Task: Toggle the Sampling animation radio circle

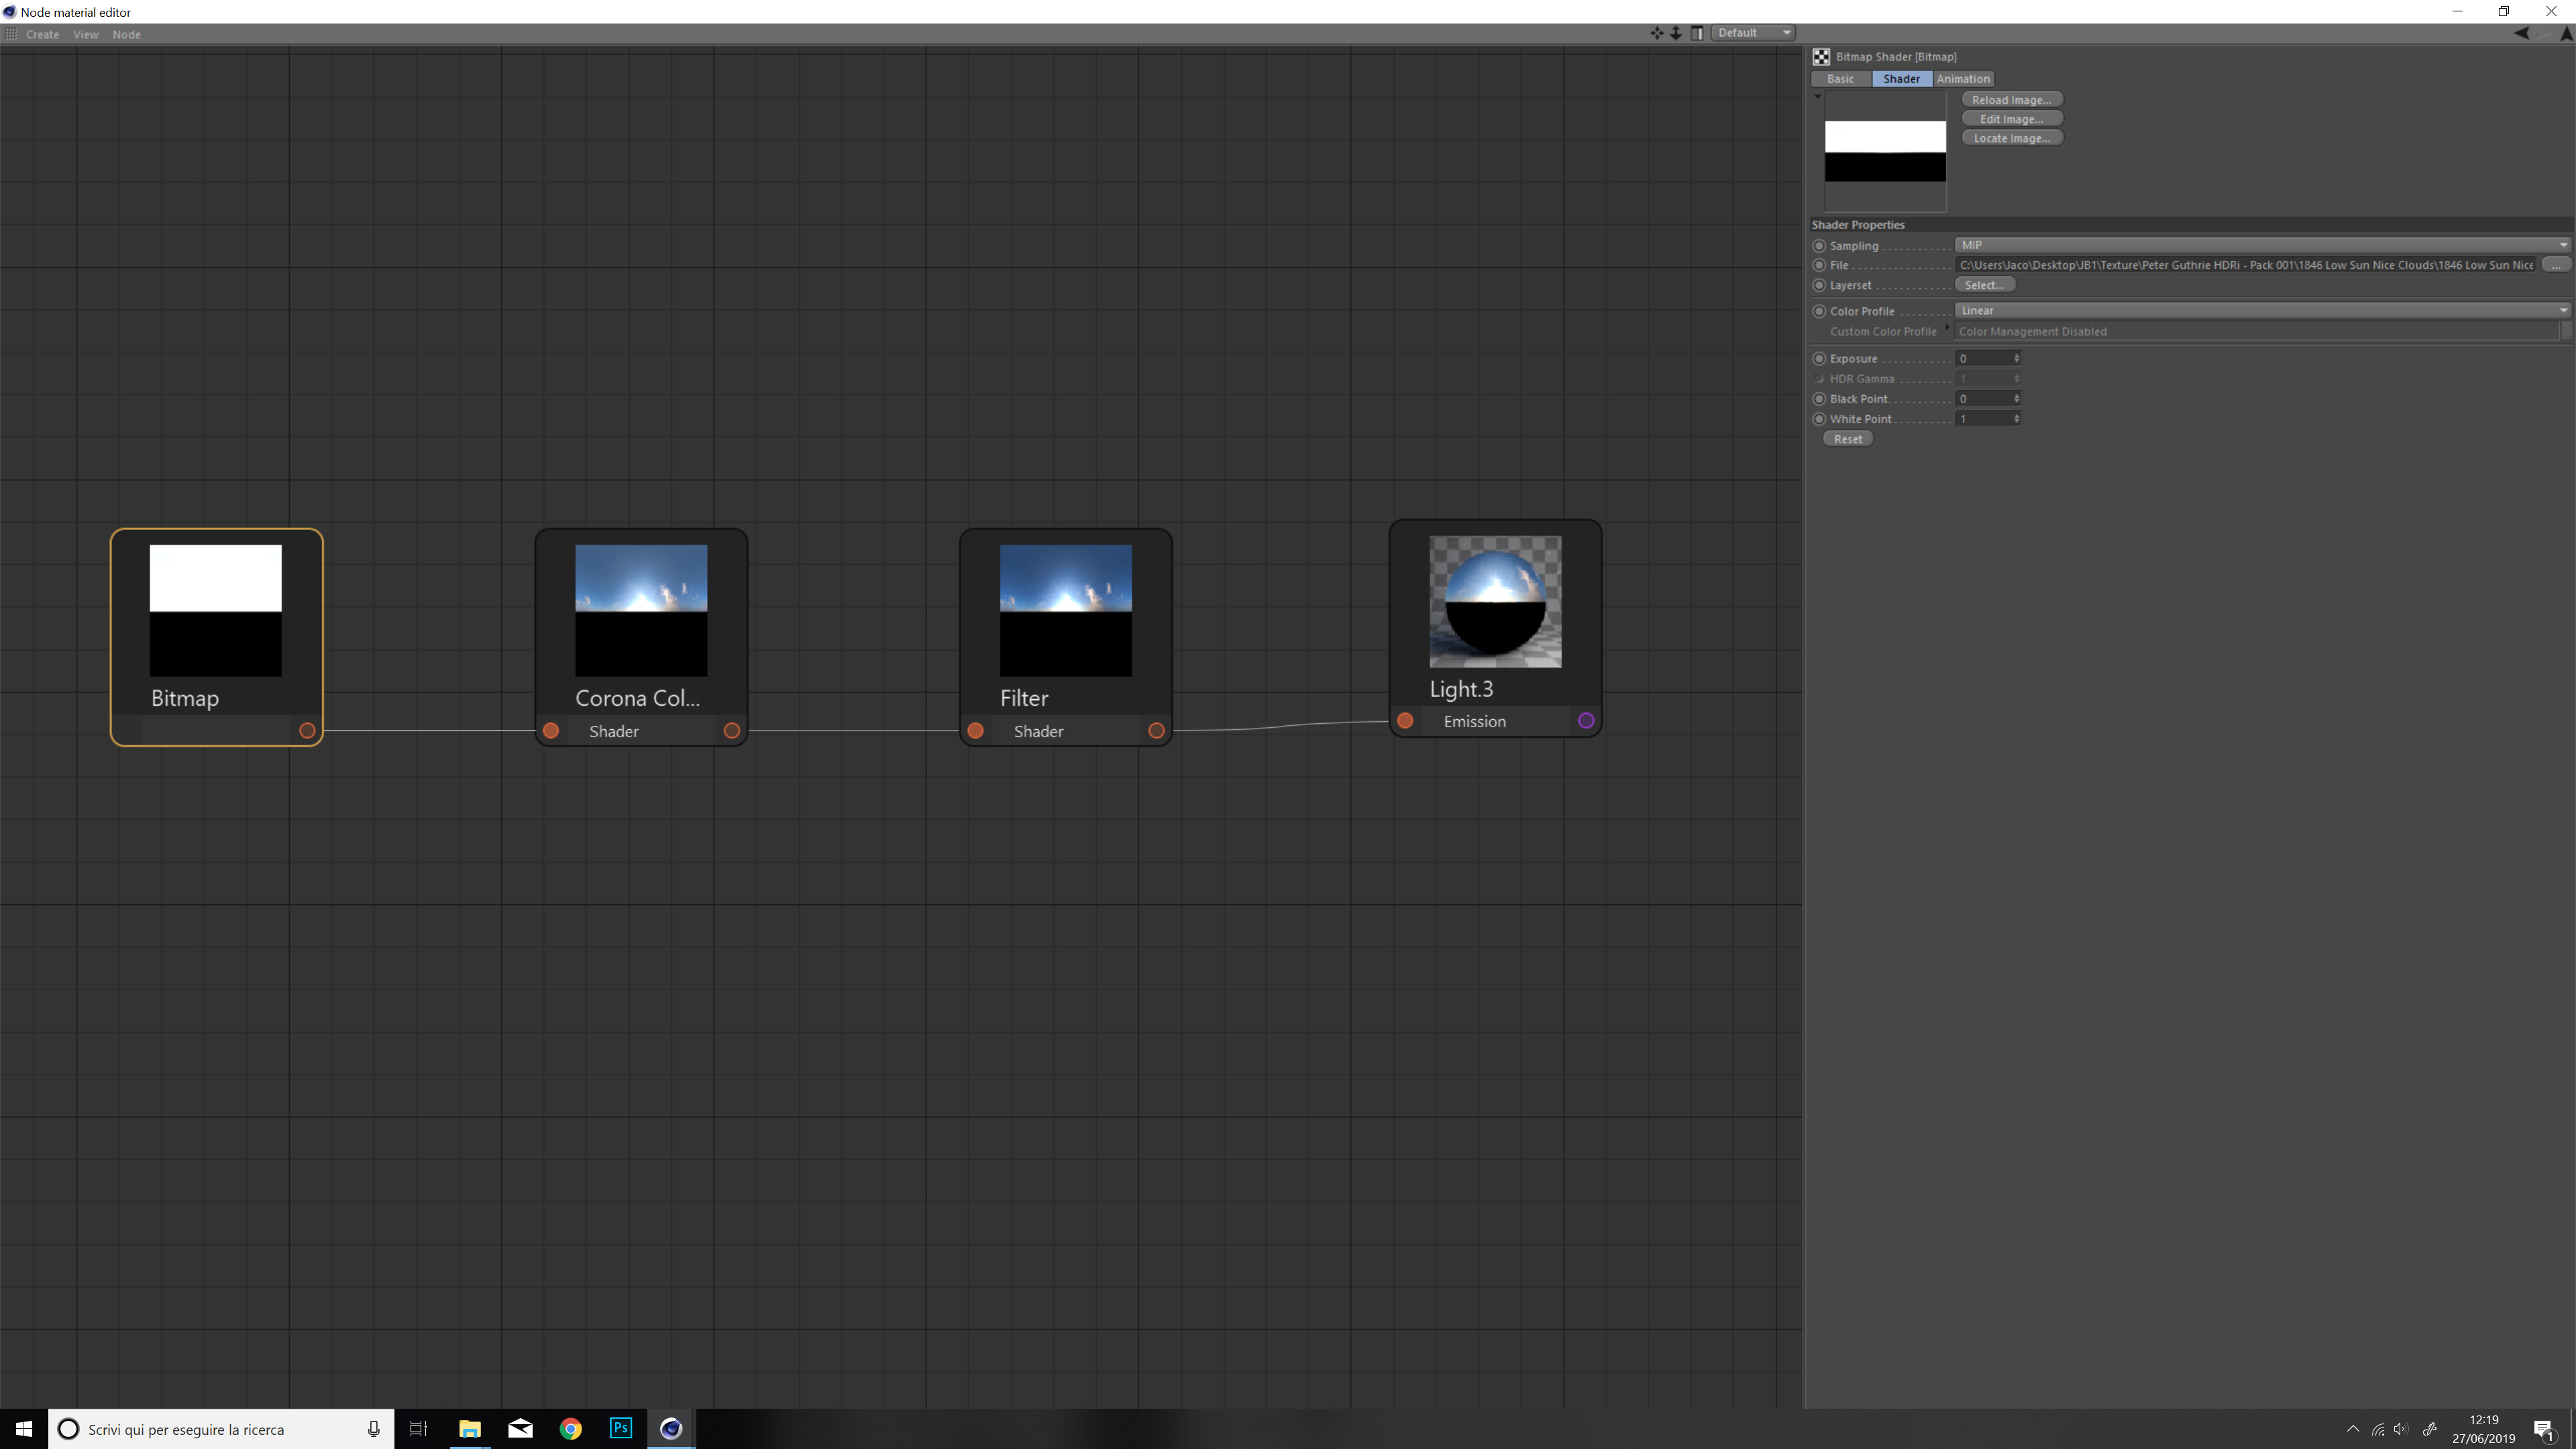Action: pyautogui.click(x=1819, y=246)
